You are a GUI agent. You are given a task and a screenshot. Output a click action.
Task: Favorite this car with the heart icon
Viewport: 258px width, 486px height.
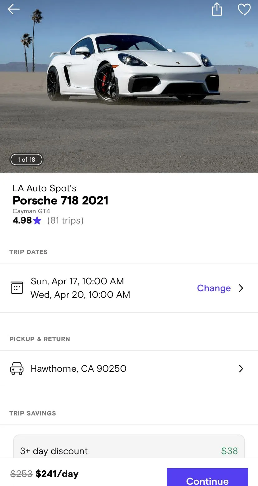pyautogui.click(x=244, y=10)
